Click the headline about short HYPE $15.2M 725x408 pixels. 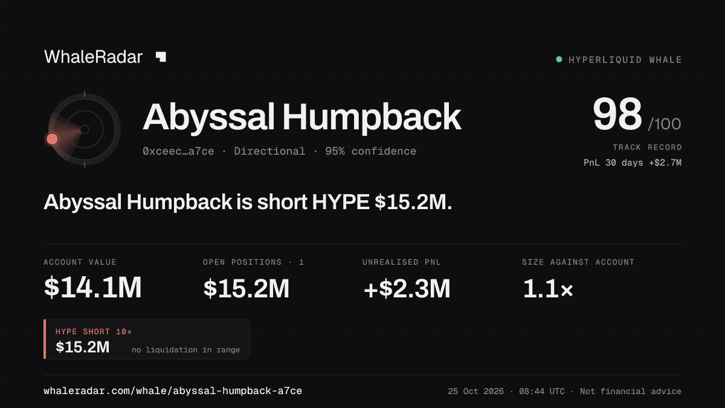click(x=248, y=202)
